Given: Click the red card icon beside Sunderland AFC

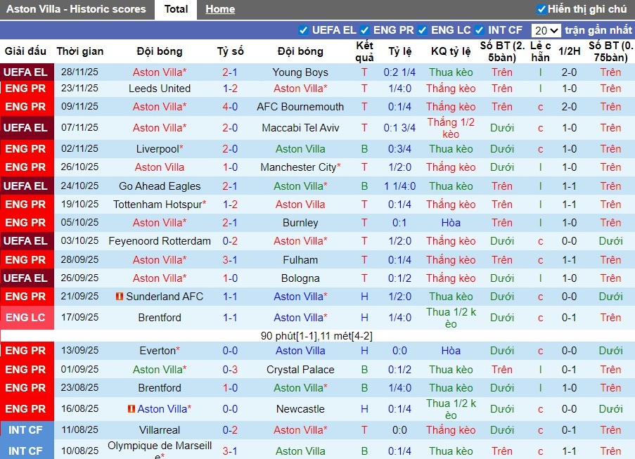Looking at the screenshot, I should point(120,297).
